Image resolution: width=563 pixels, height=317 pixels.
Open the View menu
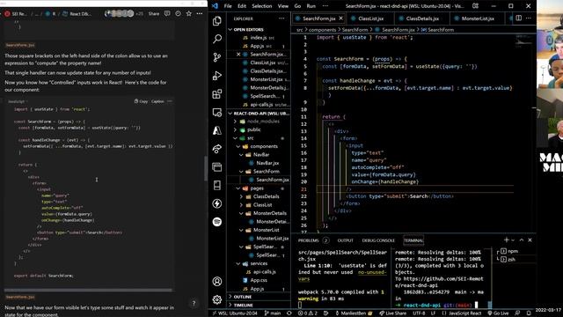283,6
